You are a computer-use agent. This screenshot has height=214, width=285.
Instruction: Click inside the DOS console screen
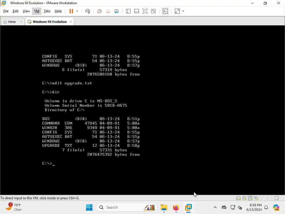coord(142,110)
